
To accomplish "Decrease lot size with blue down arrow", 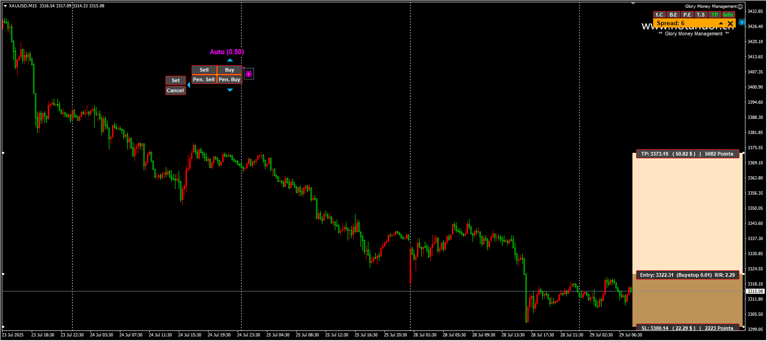I will tap(230, 90).
